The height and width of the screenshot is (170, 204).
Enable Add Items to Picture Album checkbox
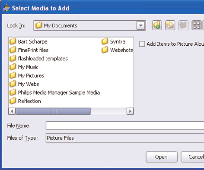click(142, 44)
